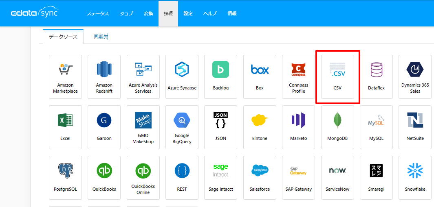Choose the Snowflake connector

point(415,178)
